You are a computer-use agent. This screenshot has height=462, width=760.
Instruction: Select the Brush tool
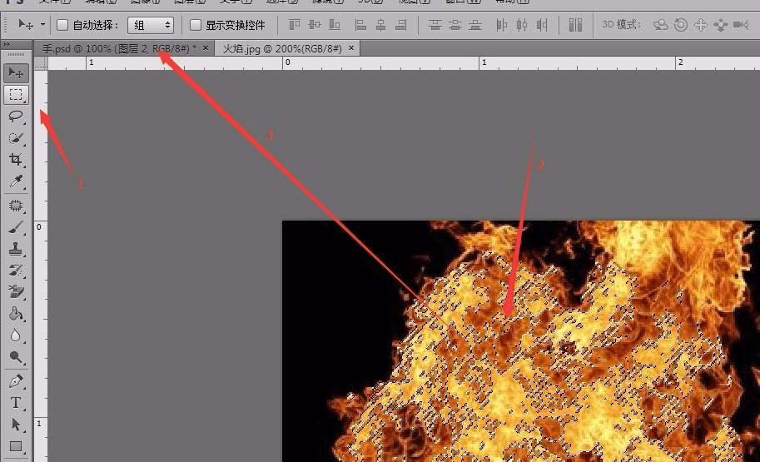coord(16,227)
